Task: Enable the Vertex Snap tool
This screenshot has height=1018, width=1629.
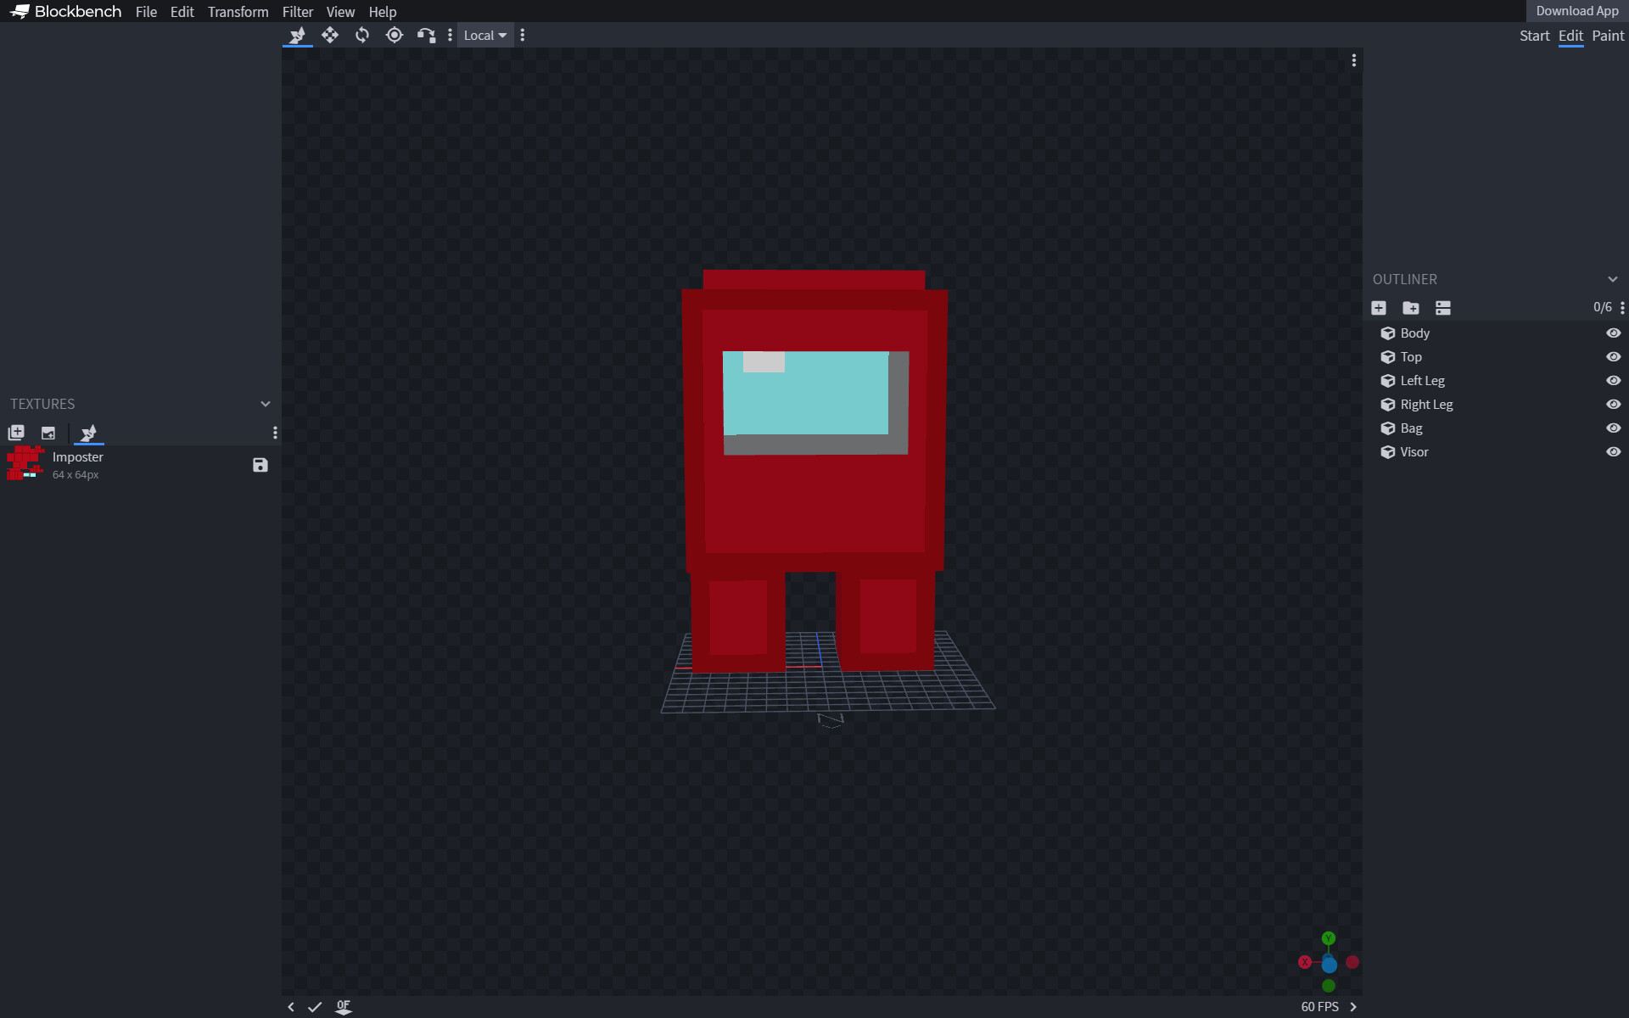Action: click(x=425, y=35)
